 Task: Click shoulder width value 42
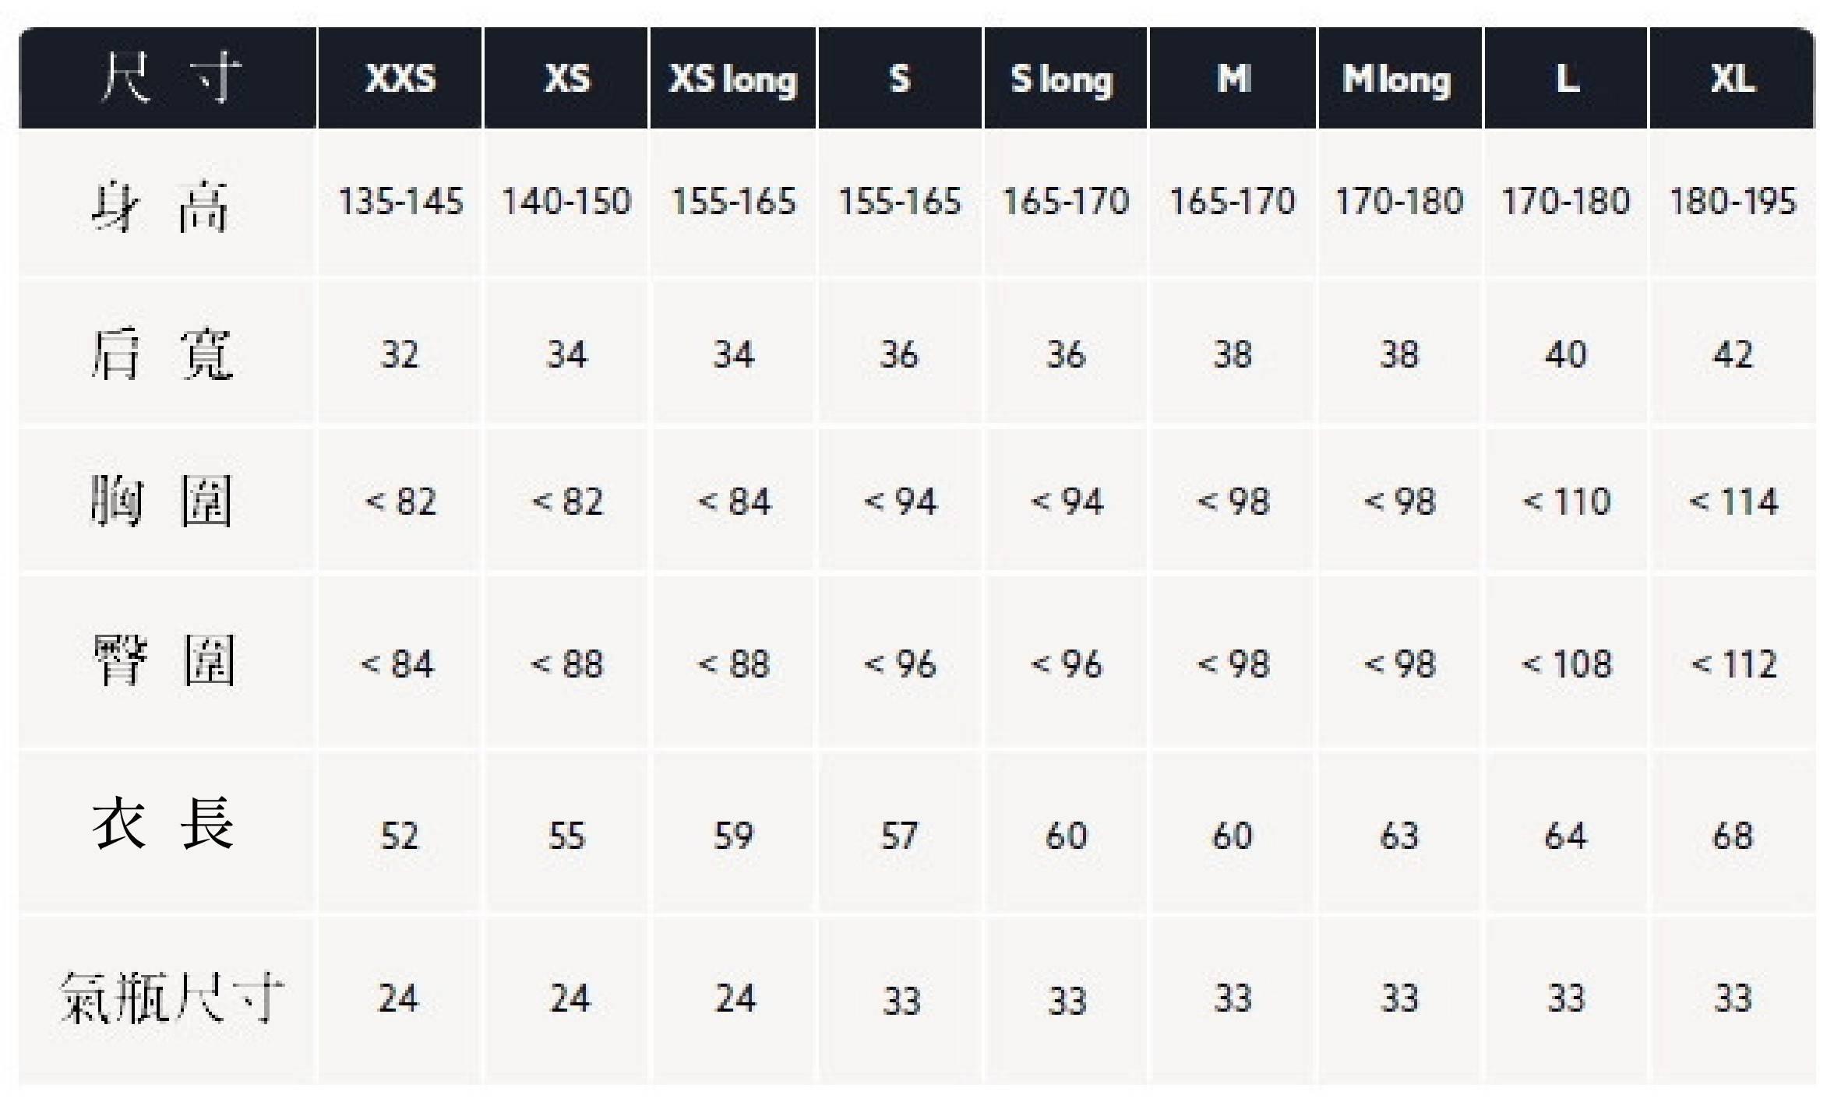coord(1733,355)
